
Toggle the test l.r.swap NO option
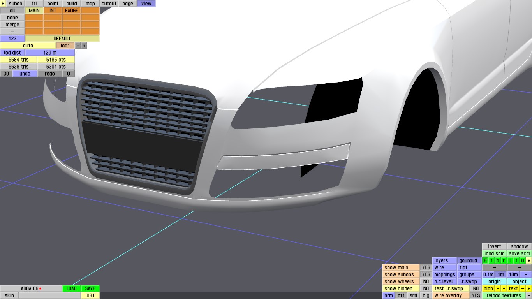click(x=476, y=288)
